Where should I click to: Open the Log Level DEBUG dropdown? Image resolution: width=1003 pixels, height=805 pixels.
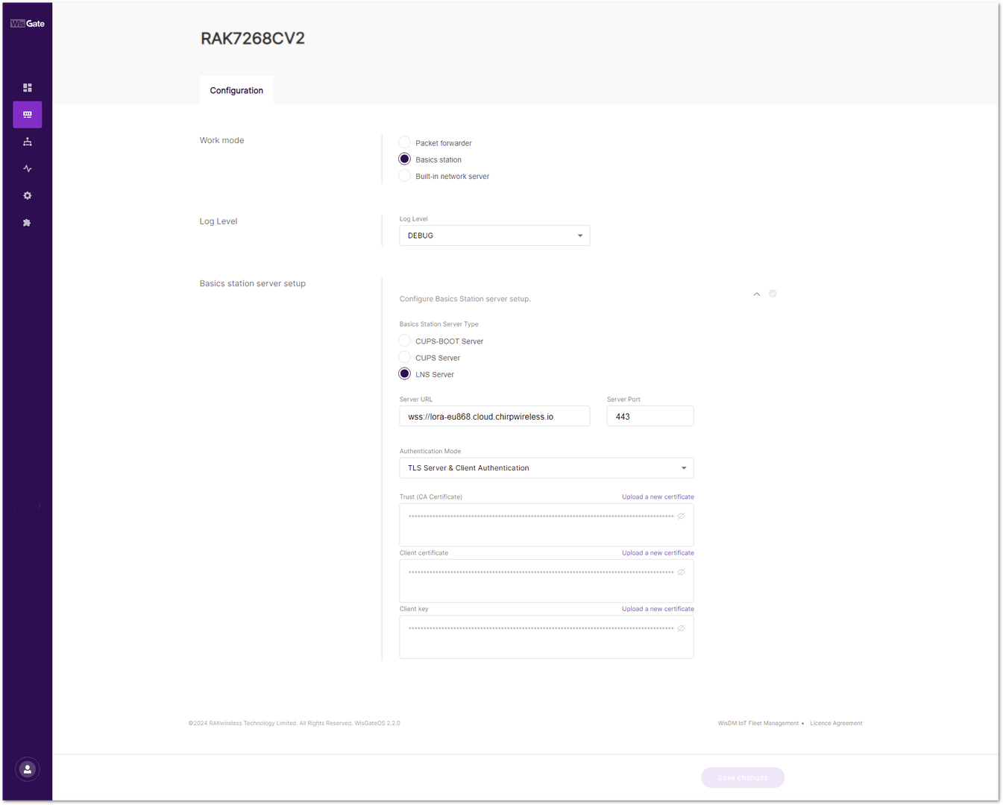(494, 236)
